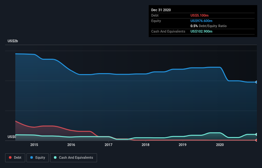Click the Debt row label in tooltip
This screenshot has height=168, width=262.
[x=155, y=15]
